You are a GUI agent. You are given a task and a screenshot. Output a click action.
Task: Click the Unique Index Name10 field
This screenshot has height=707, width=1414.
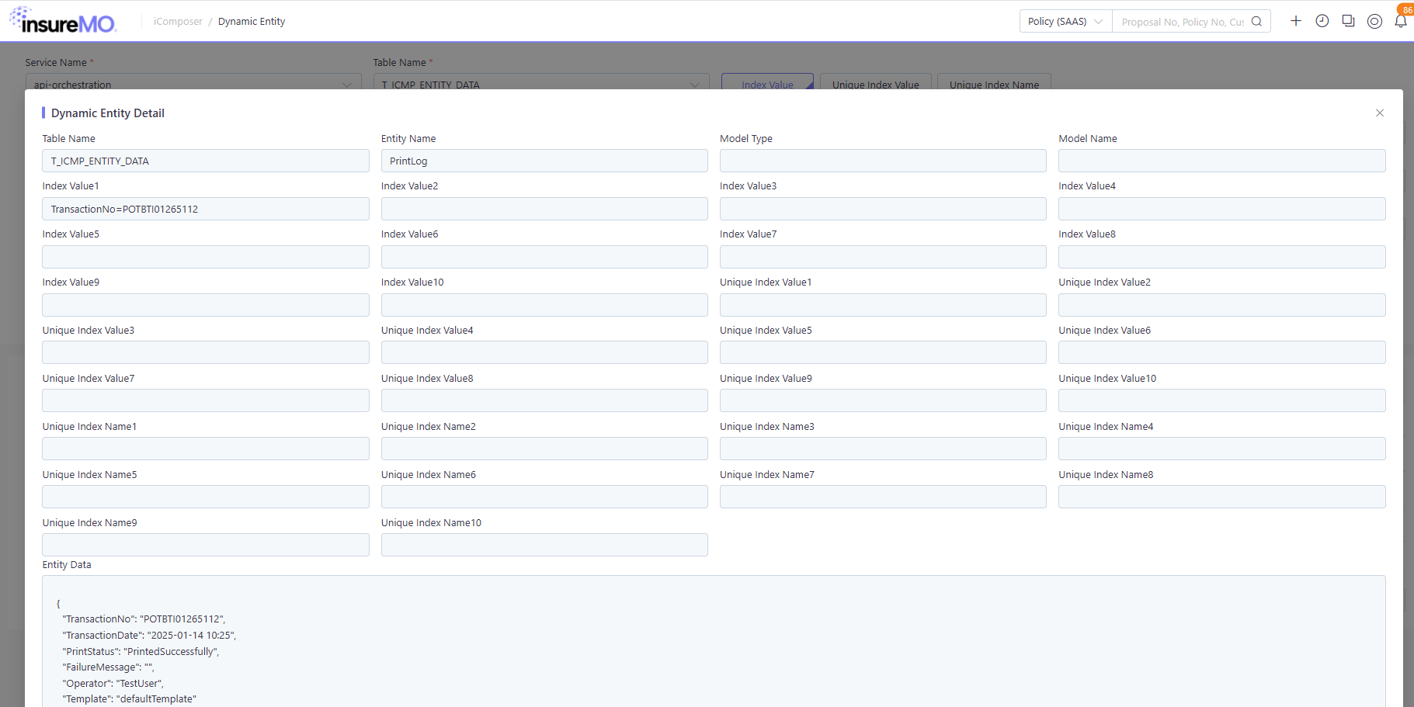544,545
